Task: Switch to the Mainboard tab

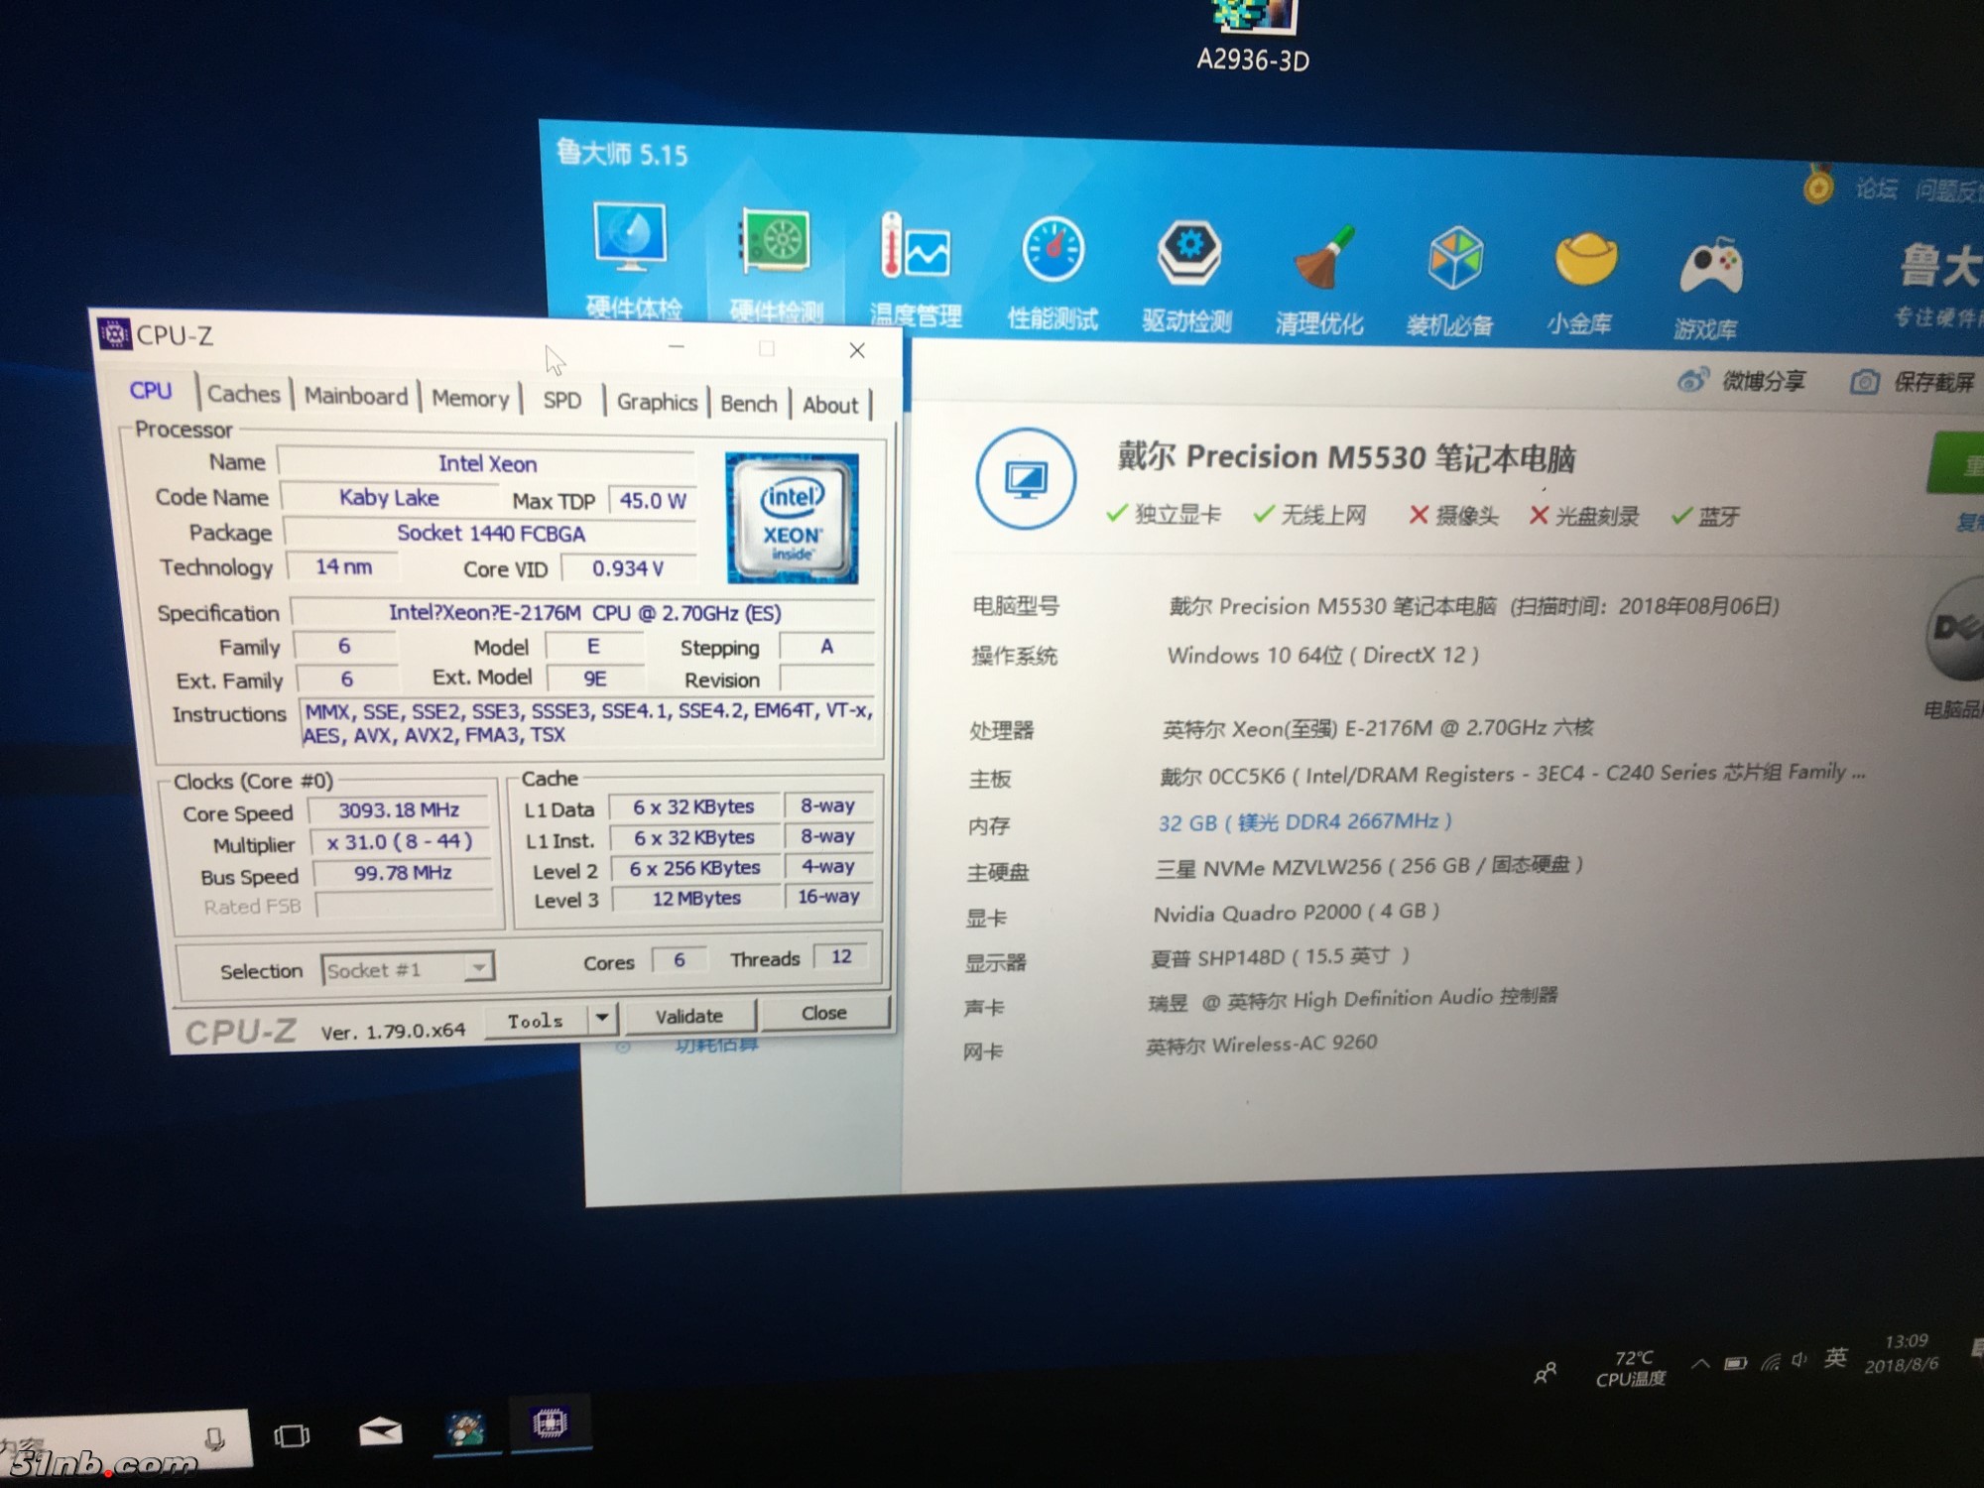Action: coord(355,396)
